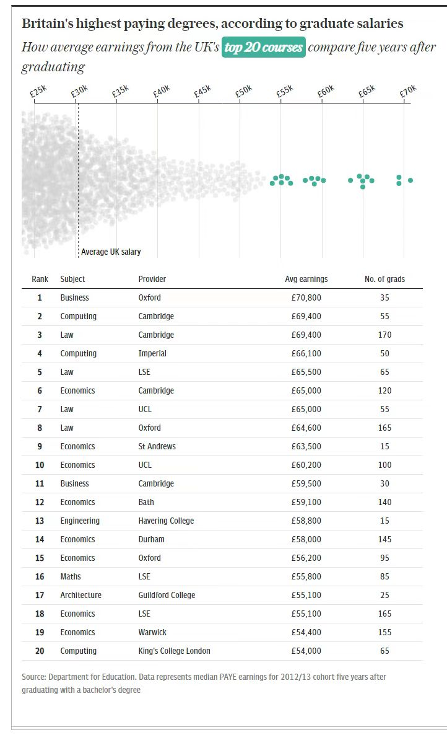
Task: Select the Guildford College Architecture row
Action: click(x=222, y=596)
